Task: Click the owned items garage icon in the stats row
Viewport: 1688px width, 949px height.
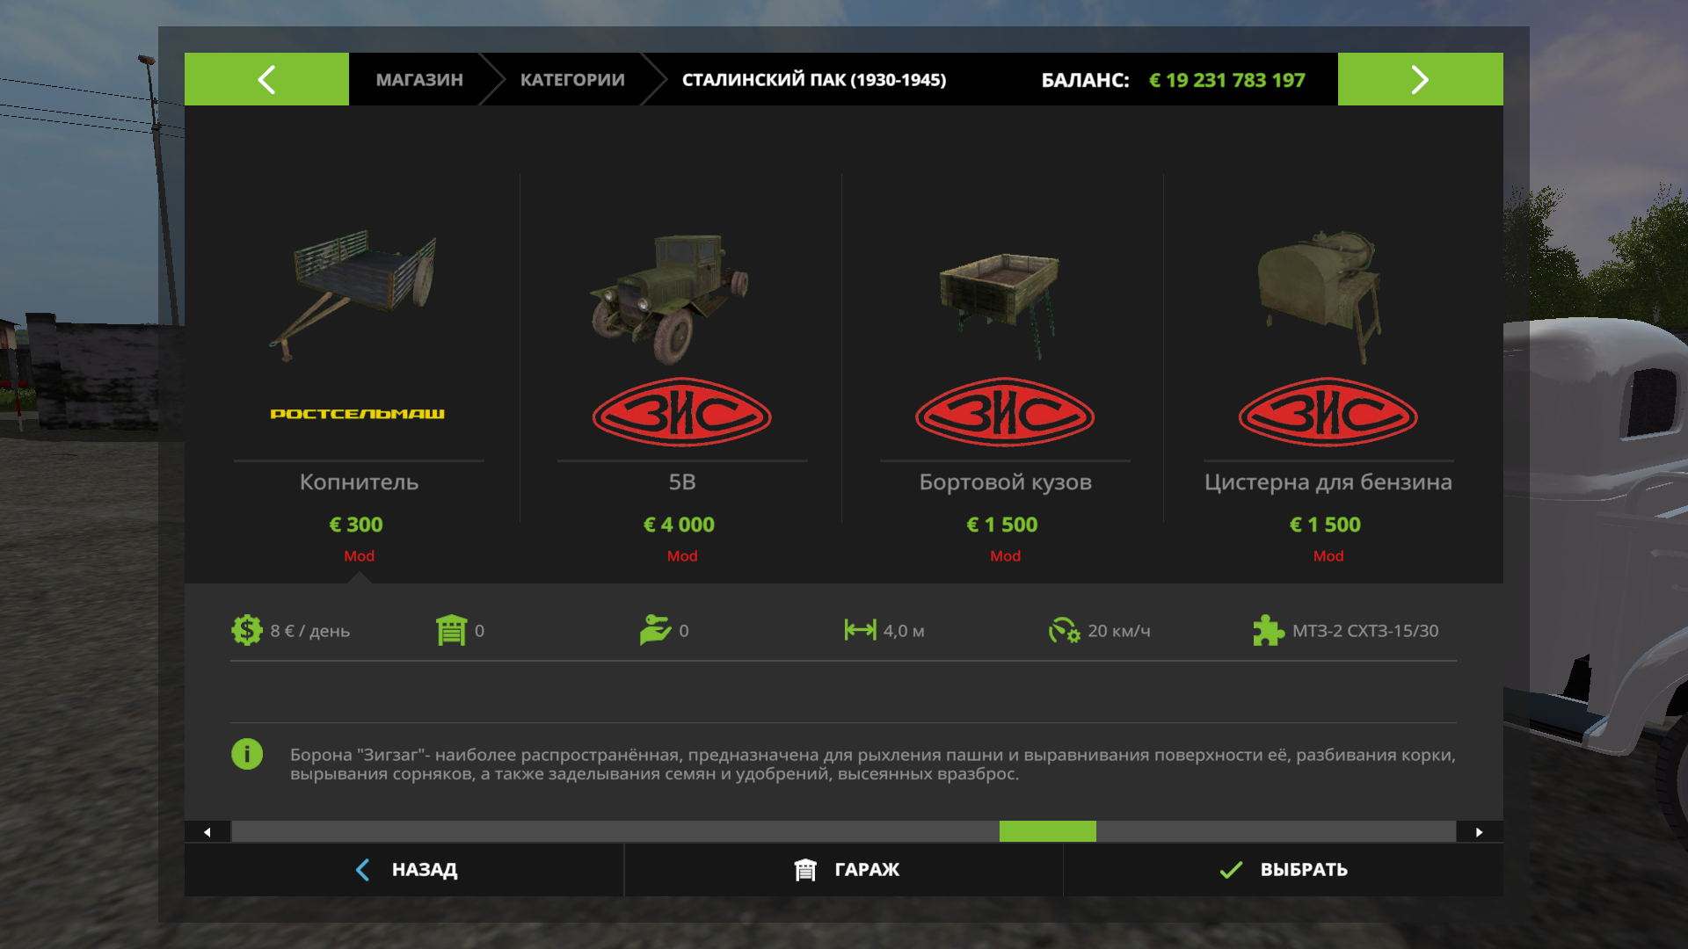Action: (x=451, y=630)
